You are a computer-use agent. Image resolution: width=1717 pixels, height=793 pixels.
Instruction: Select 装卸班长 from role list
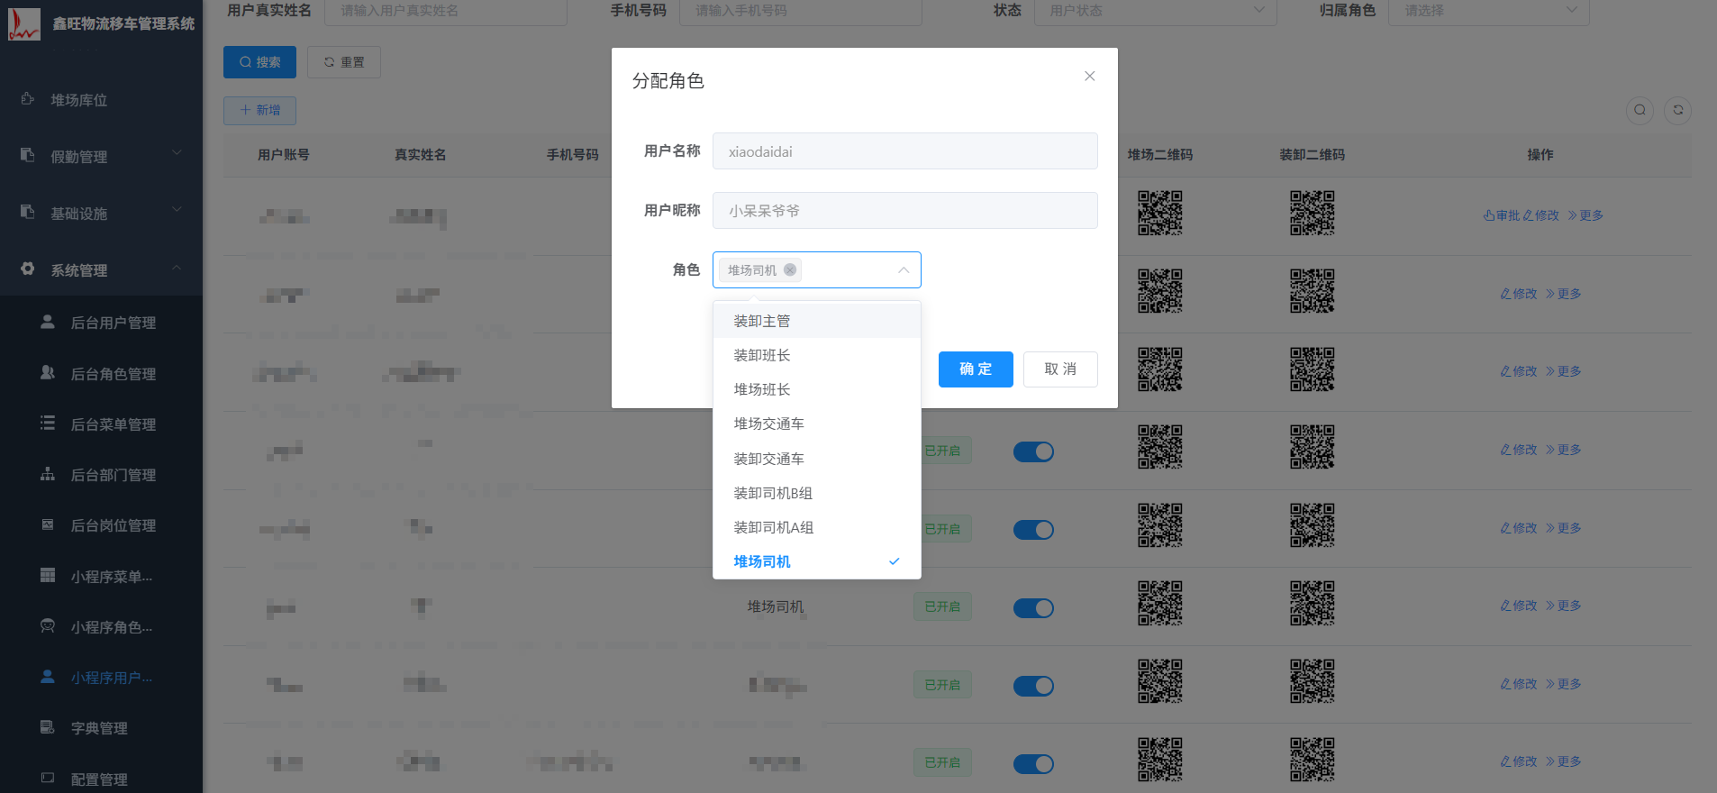coord(817,355)
